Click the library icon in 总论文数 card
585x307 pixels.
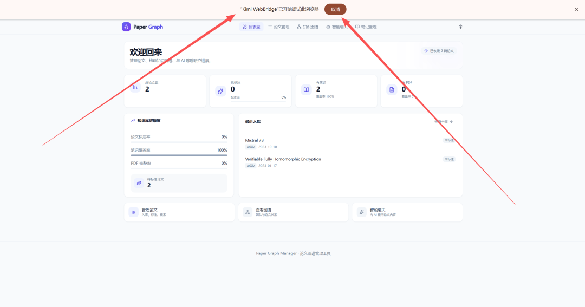tap(135, 87)
